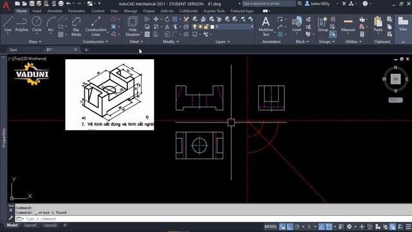
Task: Choose the Construction Lines tool
Action: tap(96, 26)
